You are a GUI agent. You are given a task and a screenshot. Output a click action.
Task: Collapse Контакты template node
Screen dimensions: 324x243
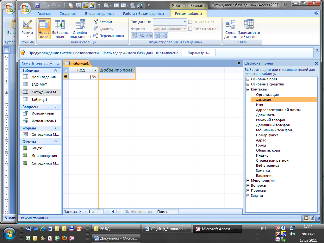coord(248,90)
